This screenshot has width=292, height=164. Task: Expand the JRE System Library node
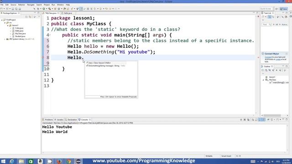coord(5,39)
